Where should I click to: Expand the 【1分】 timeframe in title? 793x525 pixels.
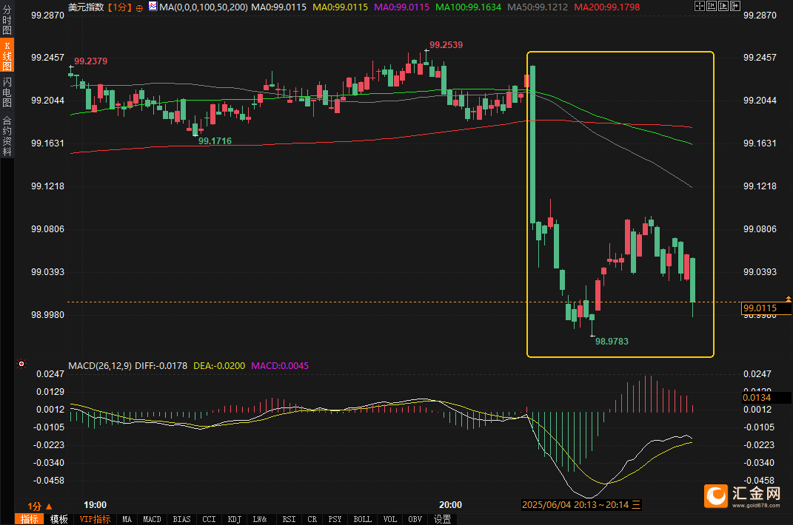(119, 7)
